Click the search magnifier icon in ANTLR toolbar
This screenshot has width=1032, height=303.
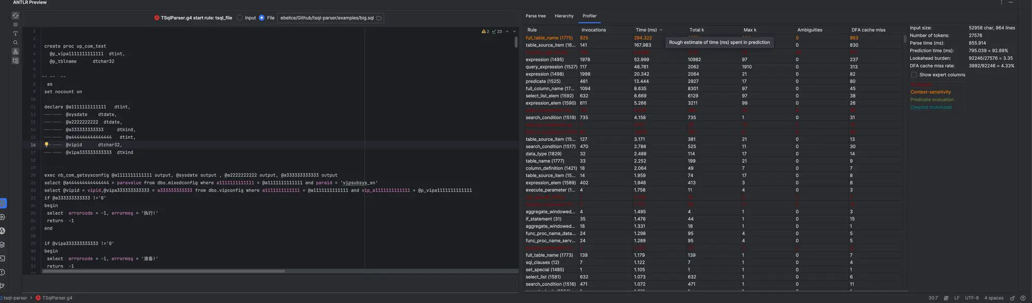[15, 43]
